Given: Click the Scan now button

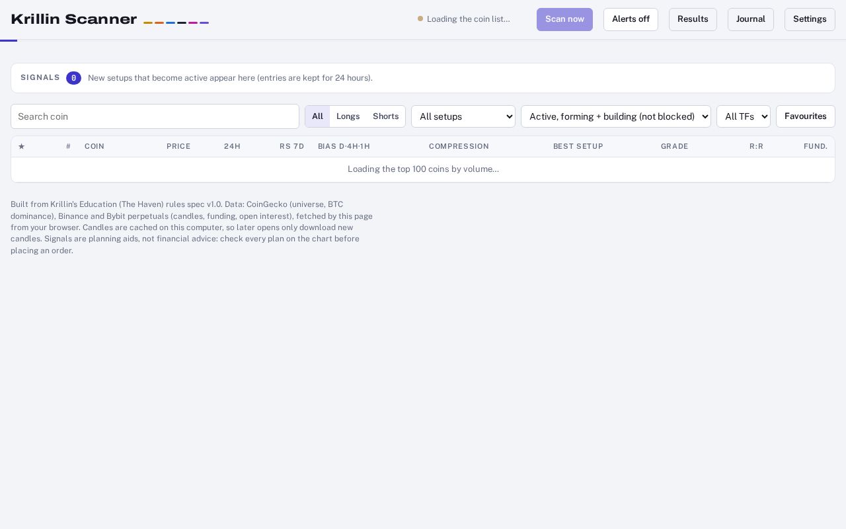Looking at the screenshot, I should coord(564,19).
